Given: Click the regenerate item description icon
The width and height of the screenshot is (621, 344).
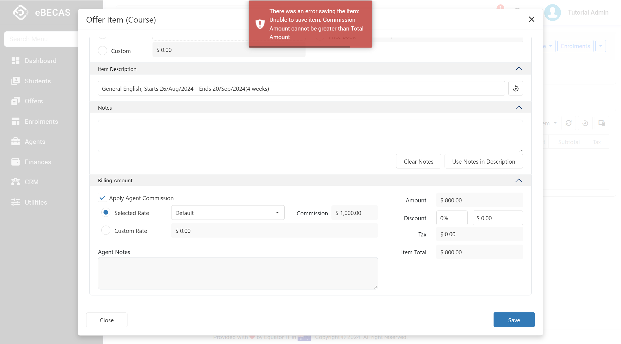Looking at the screenshot, I should click(x=515, y=89).
